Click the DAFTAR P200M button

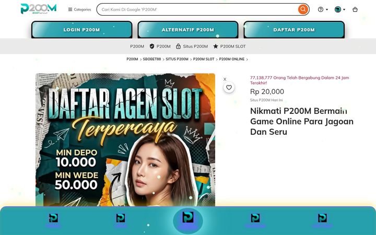(294, 30)
